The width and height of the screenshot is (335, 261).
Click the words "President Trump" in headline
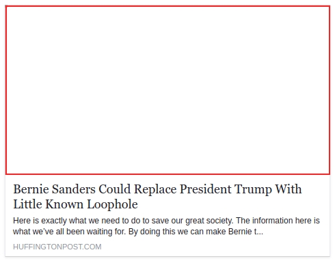[226, 189]
